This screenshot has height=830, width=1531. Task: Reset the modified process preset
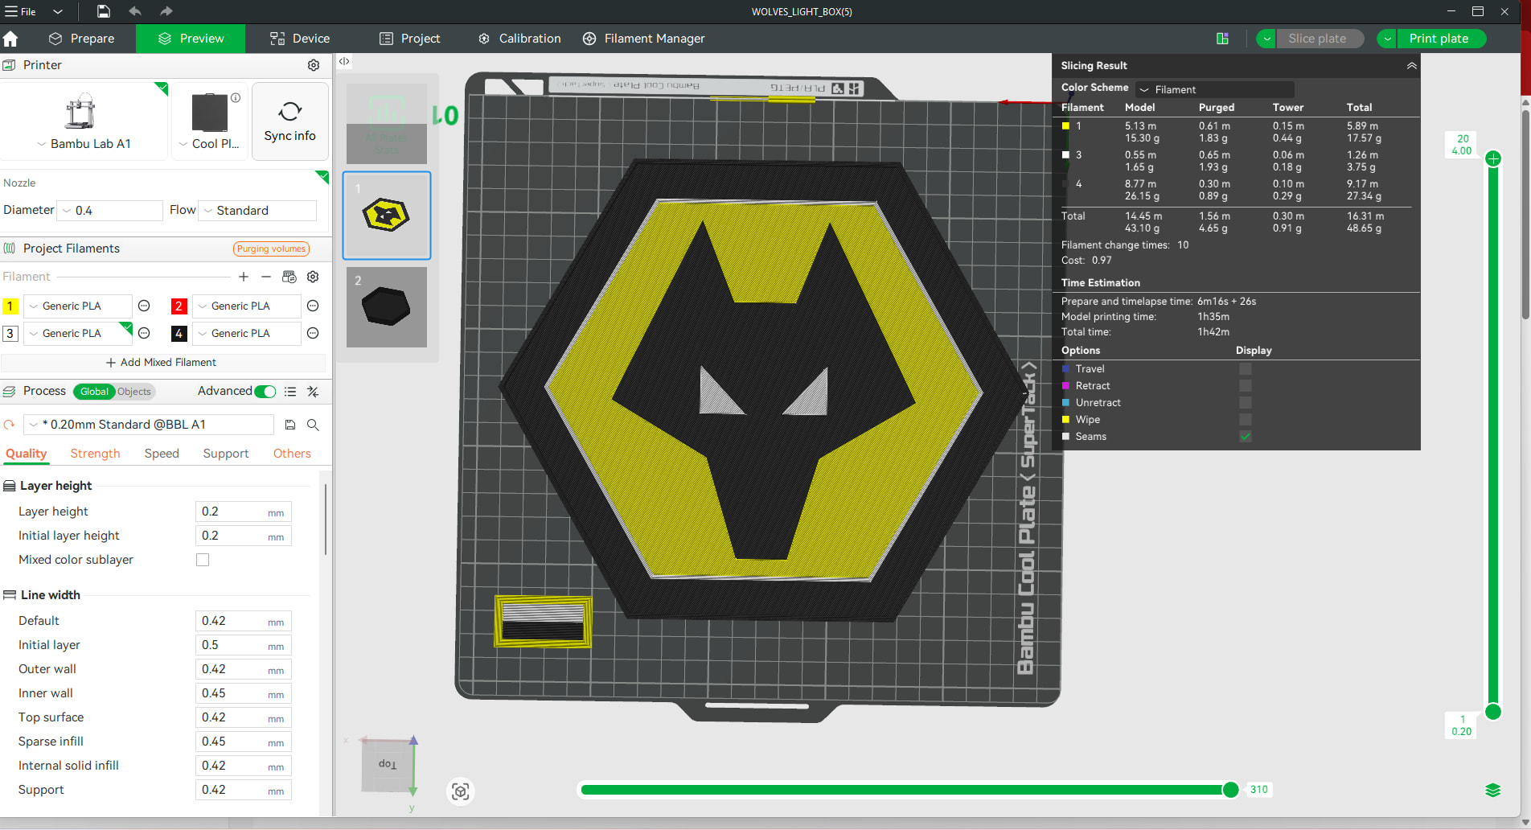tap(10, 425)
